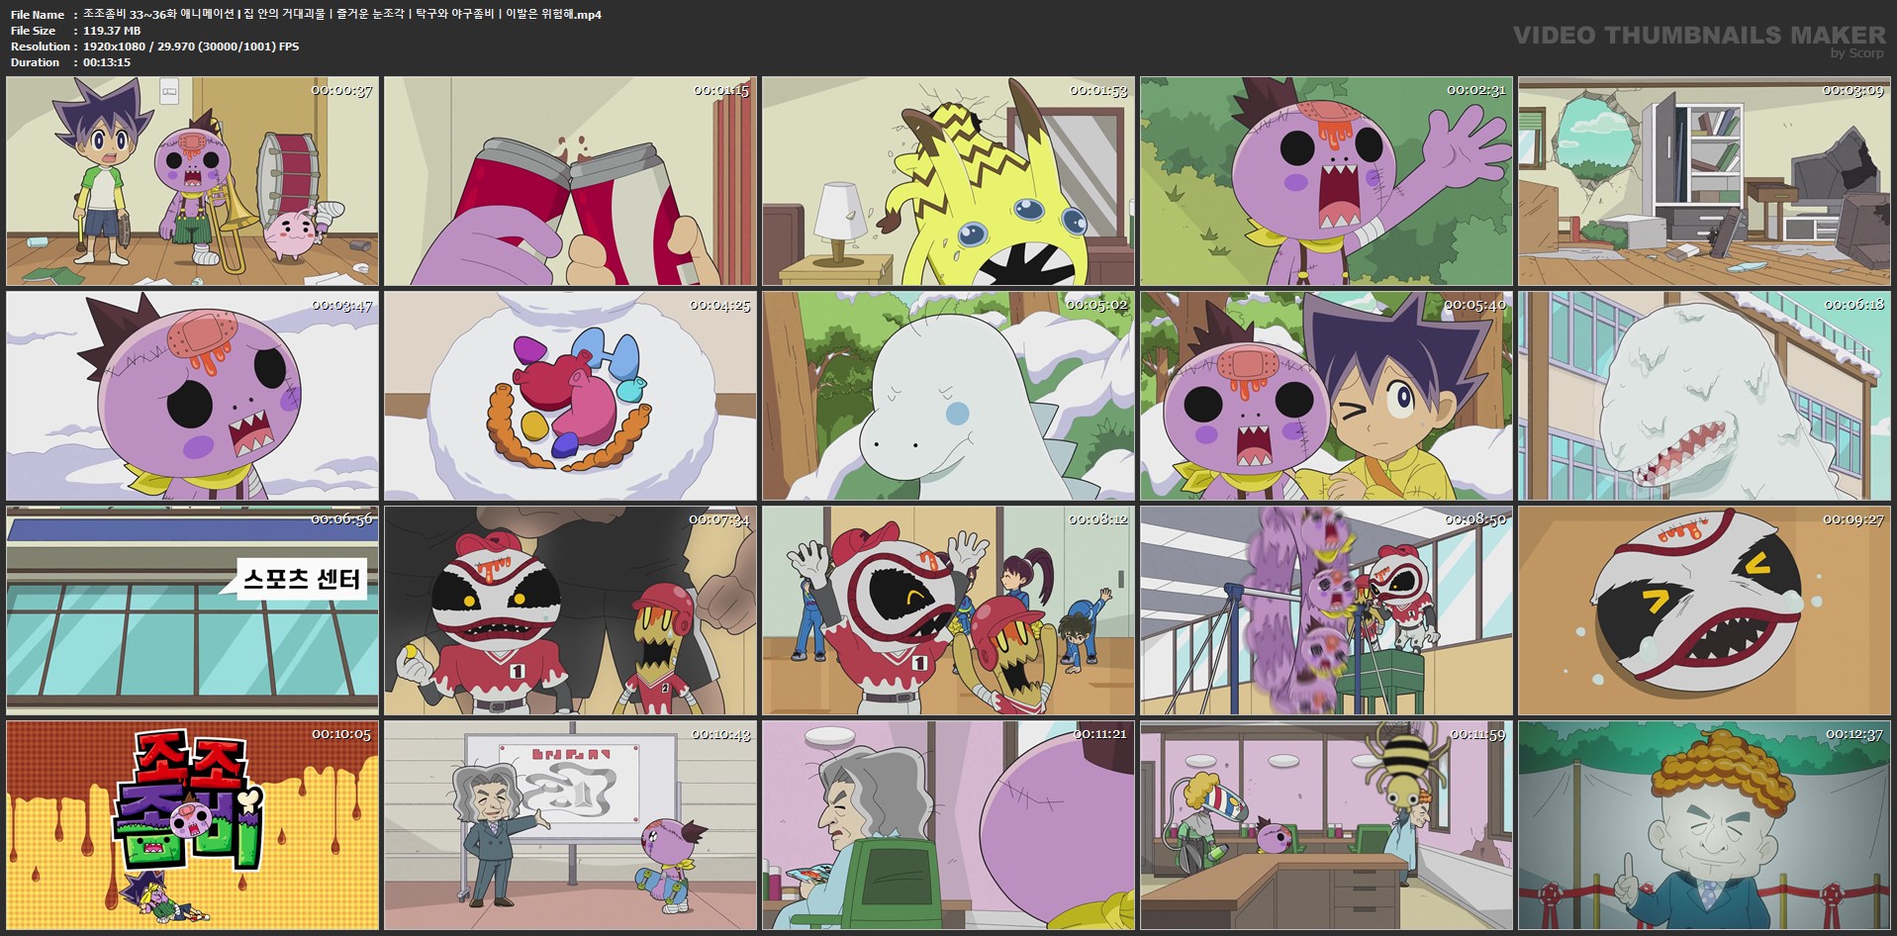This screenshot has width=1897, height=936.
Task: Open the thumbnail at 00:05:40
Action: point(1326,396)
